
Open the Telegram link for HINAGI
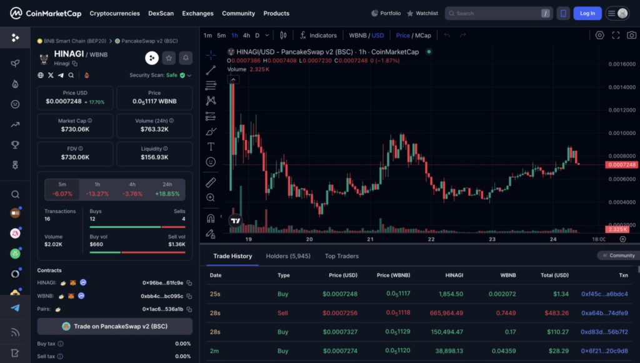coord(61,75)
